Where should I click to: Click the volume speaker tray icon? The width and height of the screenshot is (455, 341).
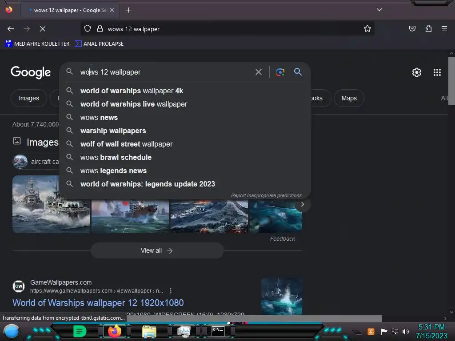[405, 331]
